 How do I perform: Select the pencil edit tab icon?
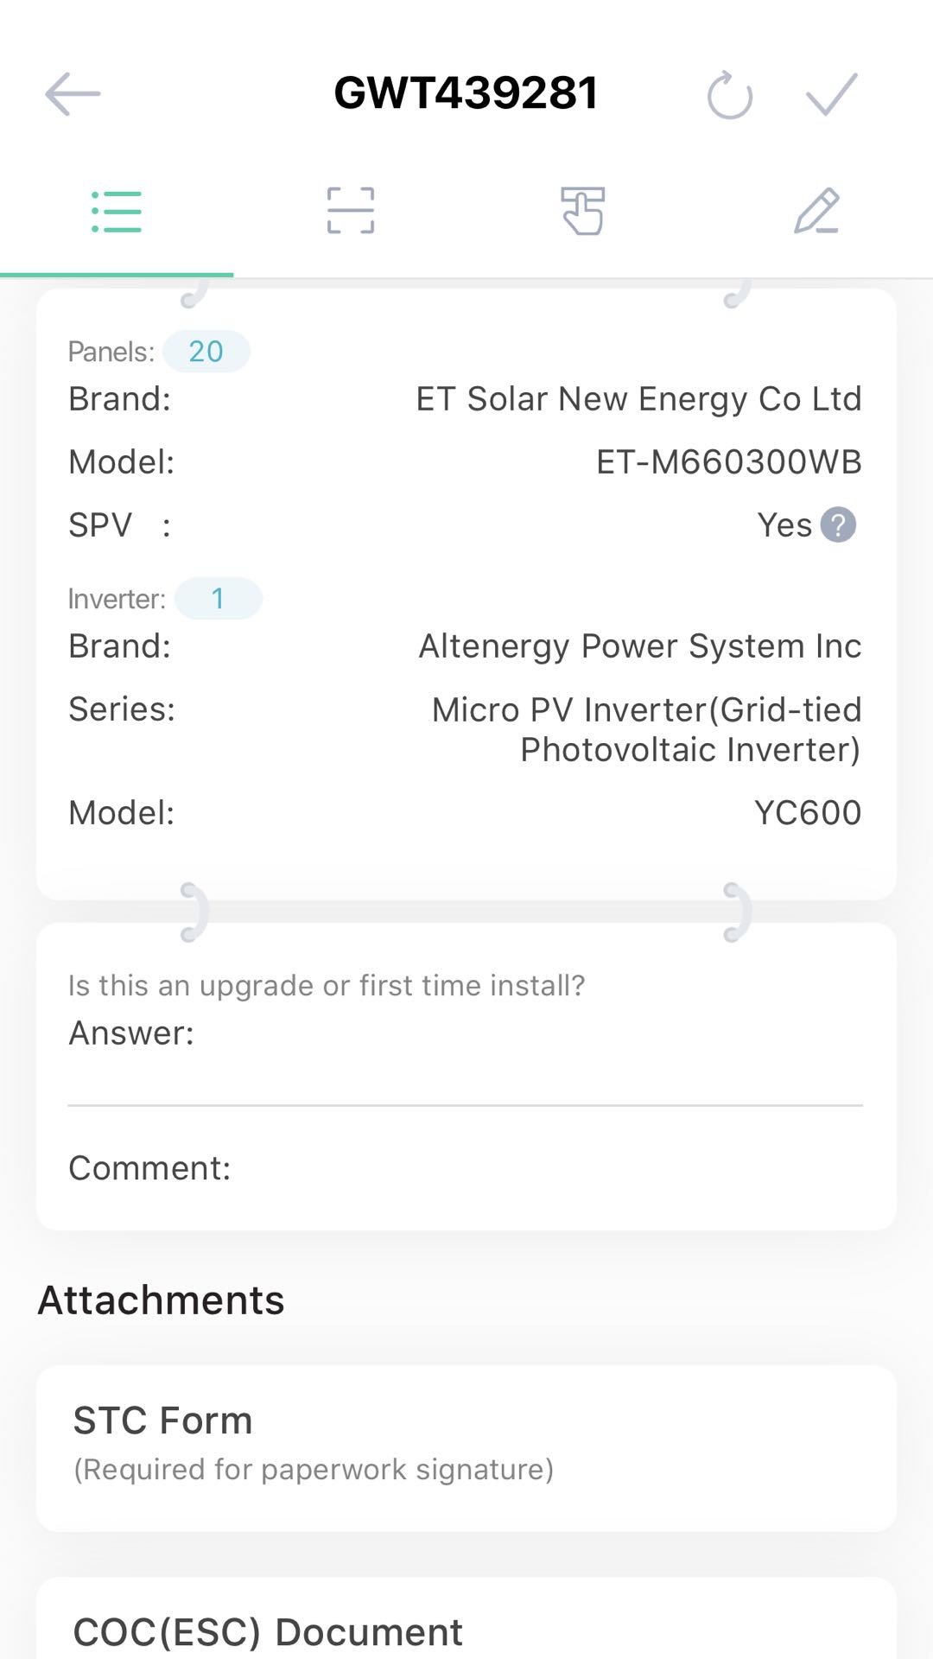816,212
